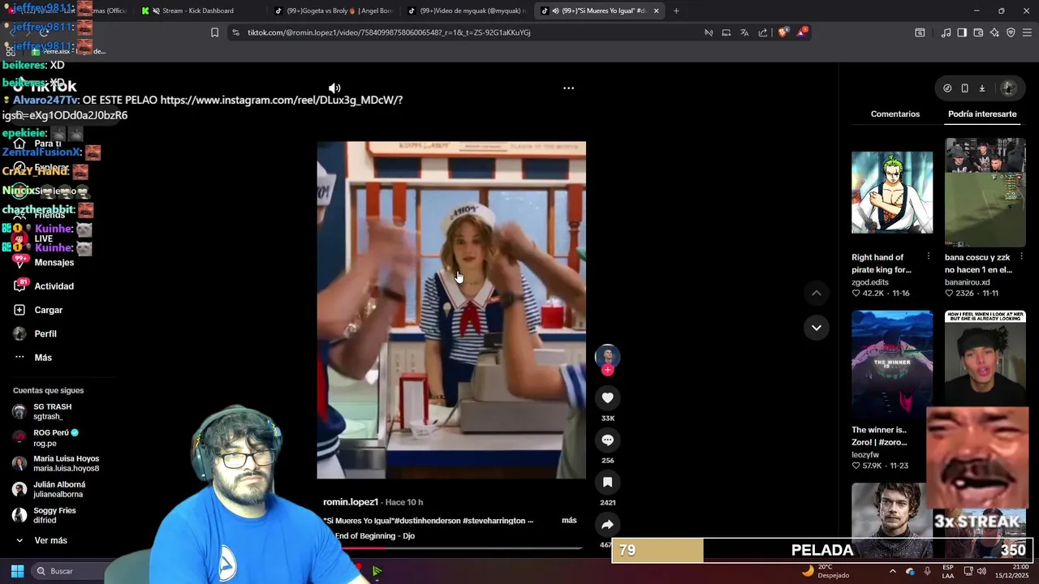Click the browser address bar URL
Screen dimensions: 1039x584
point(389,32)
